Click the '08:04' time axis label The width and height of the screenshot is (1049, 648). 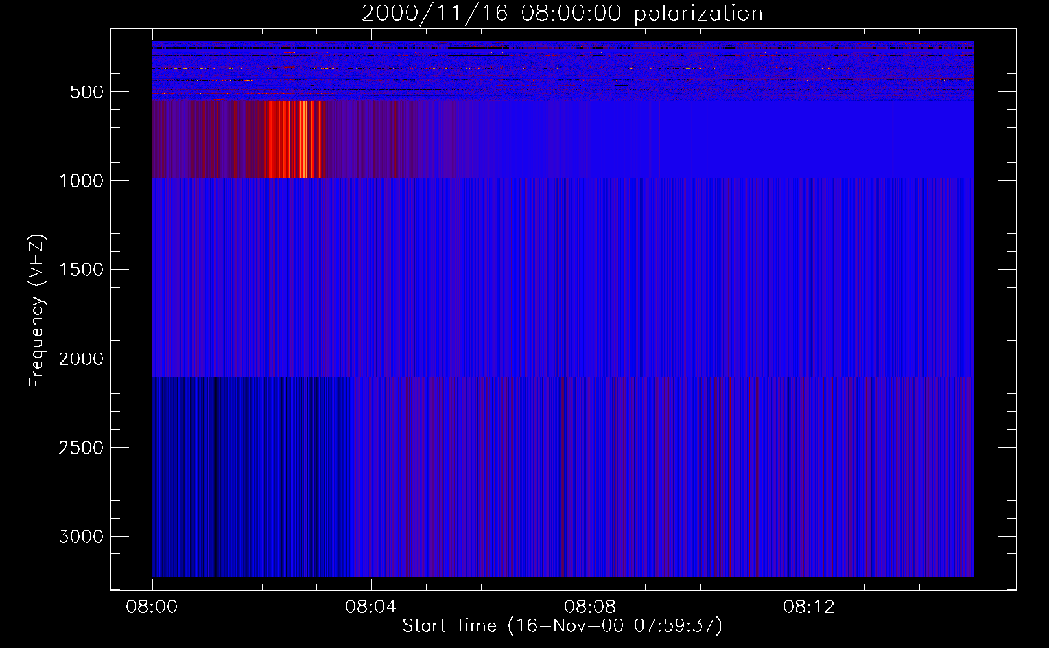coord(371,607)
